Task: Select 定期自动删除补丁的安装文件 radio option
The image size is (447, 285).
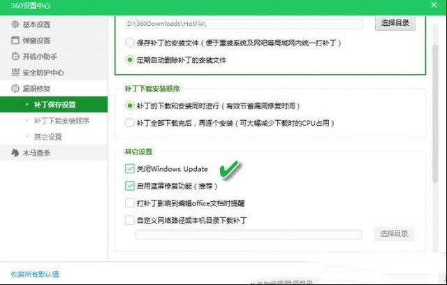Action: 130,60
